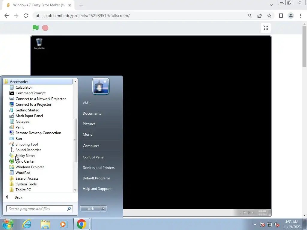Launch Command Prompt
Viewport: 307px width, 230px height.
[x=30, y=93]
